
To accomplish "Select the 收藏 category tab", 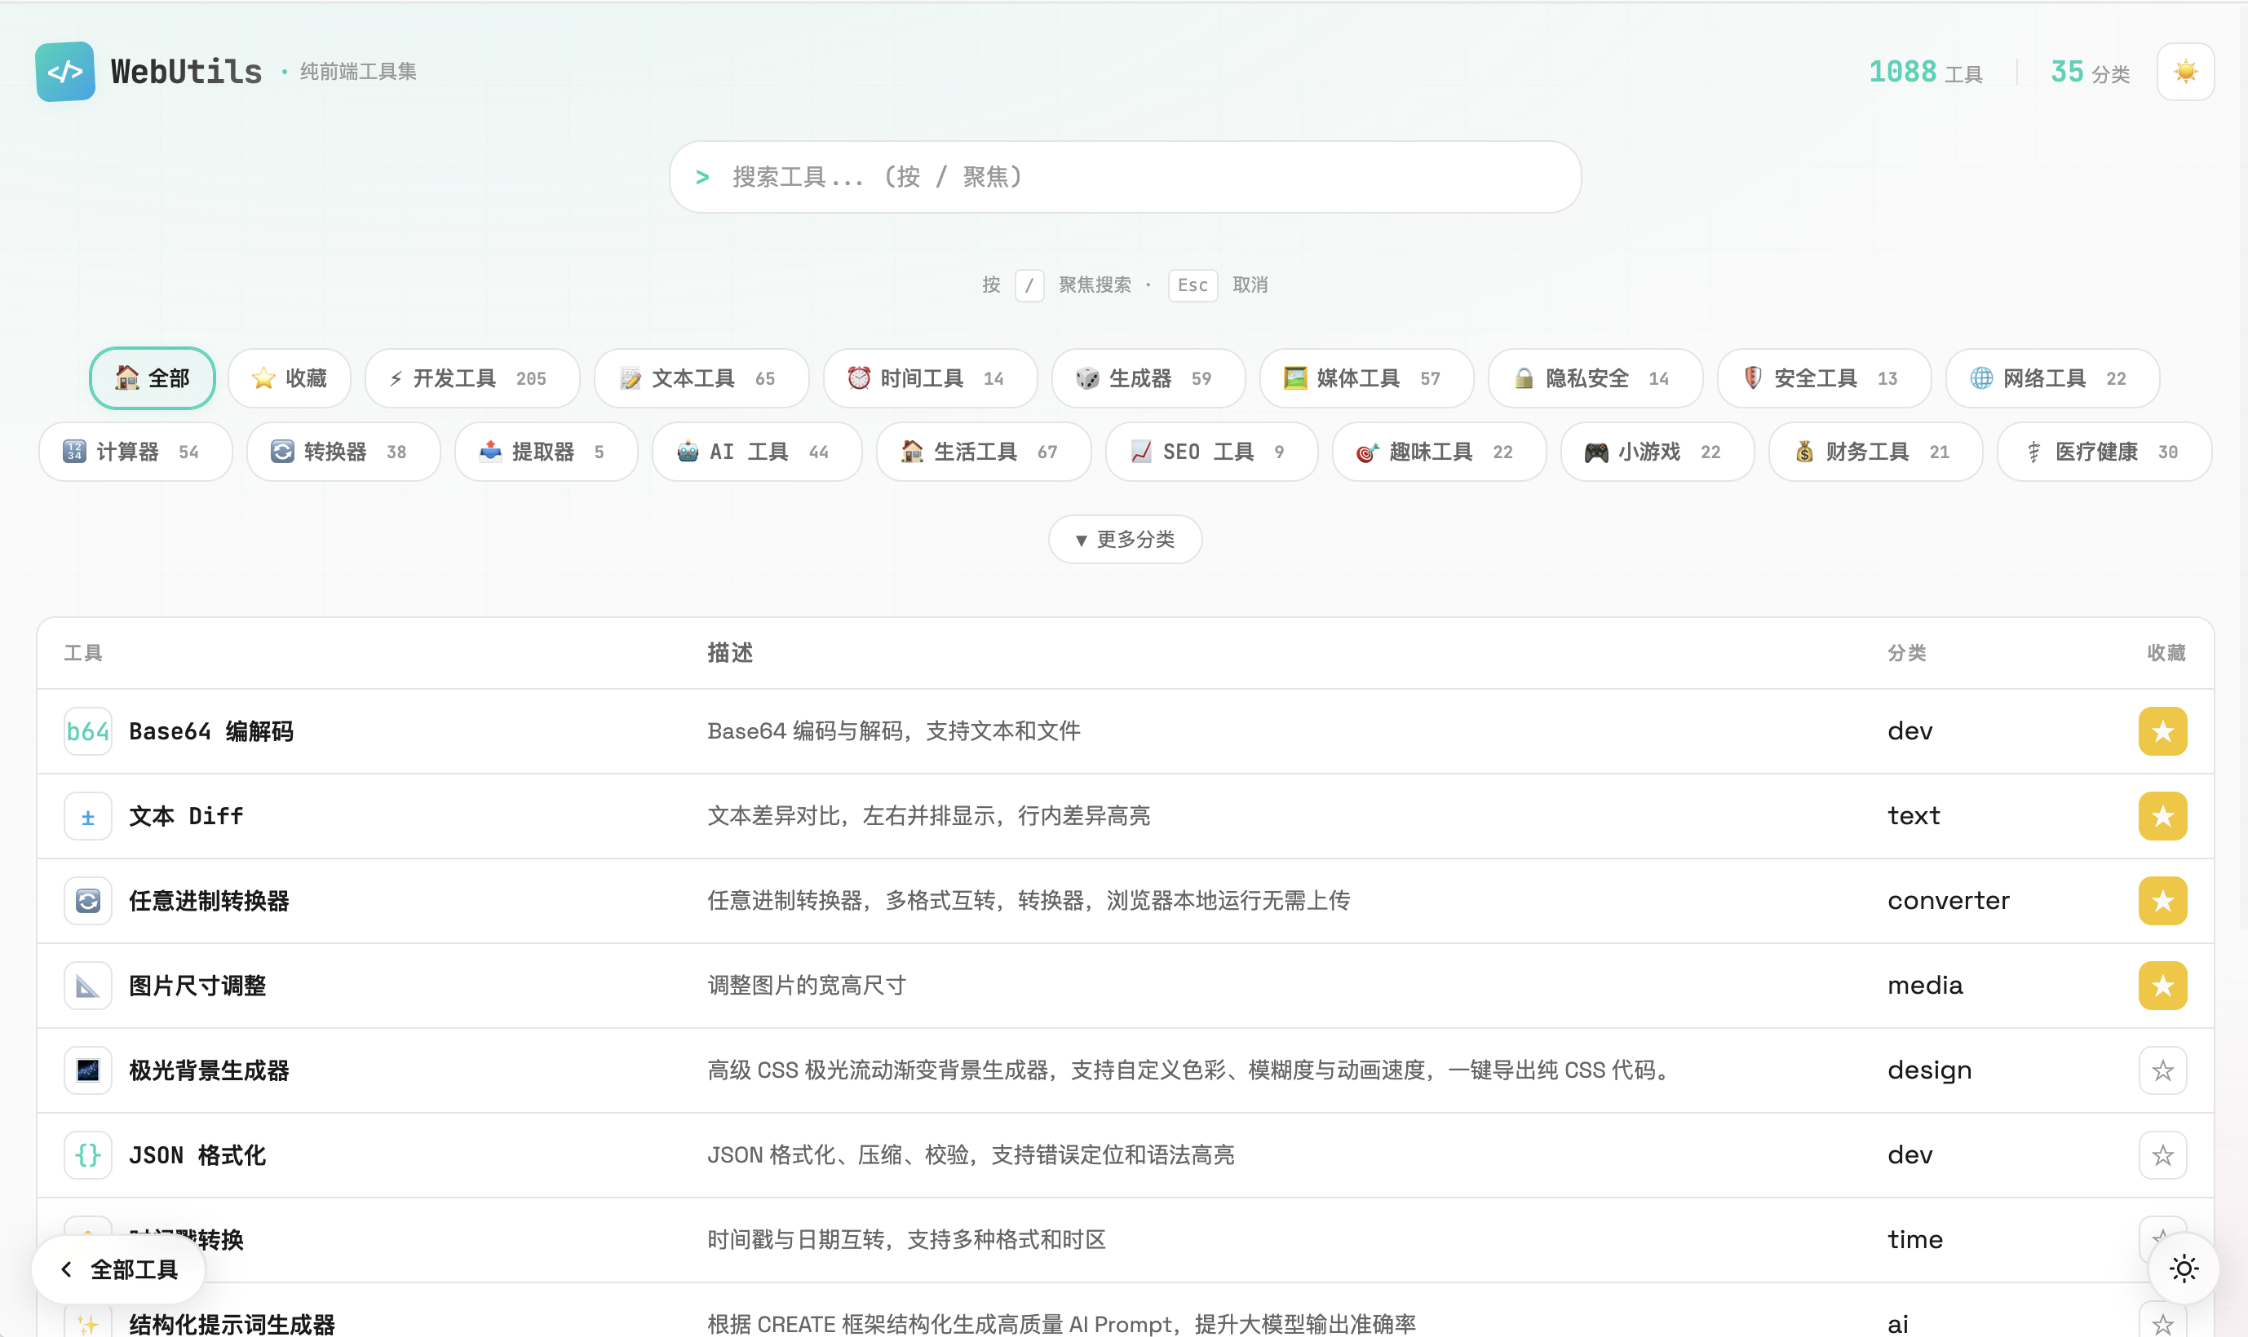I will 290,378.
